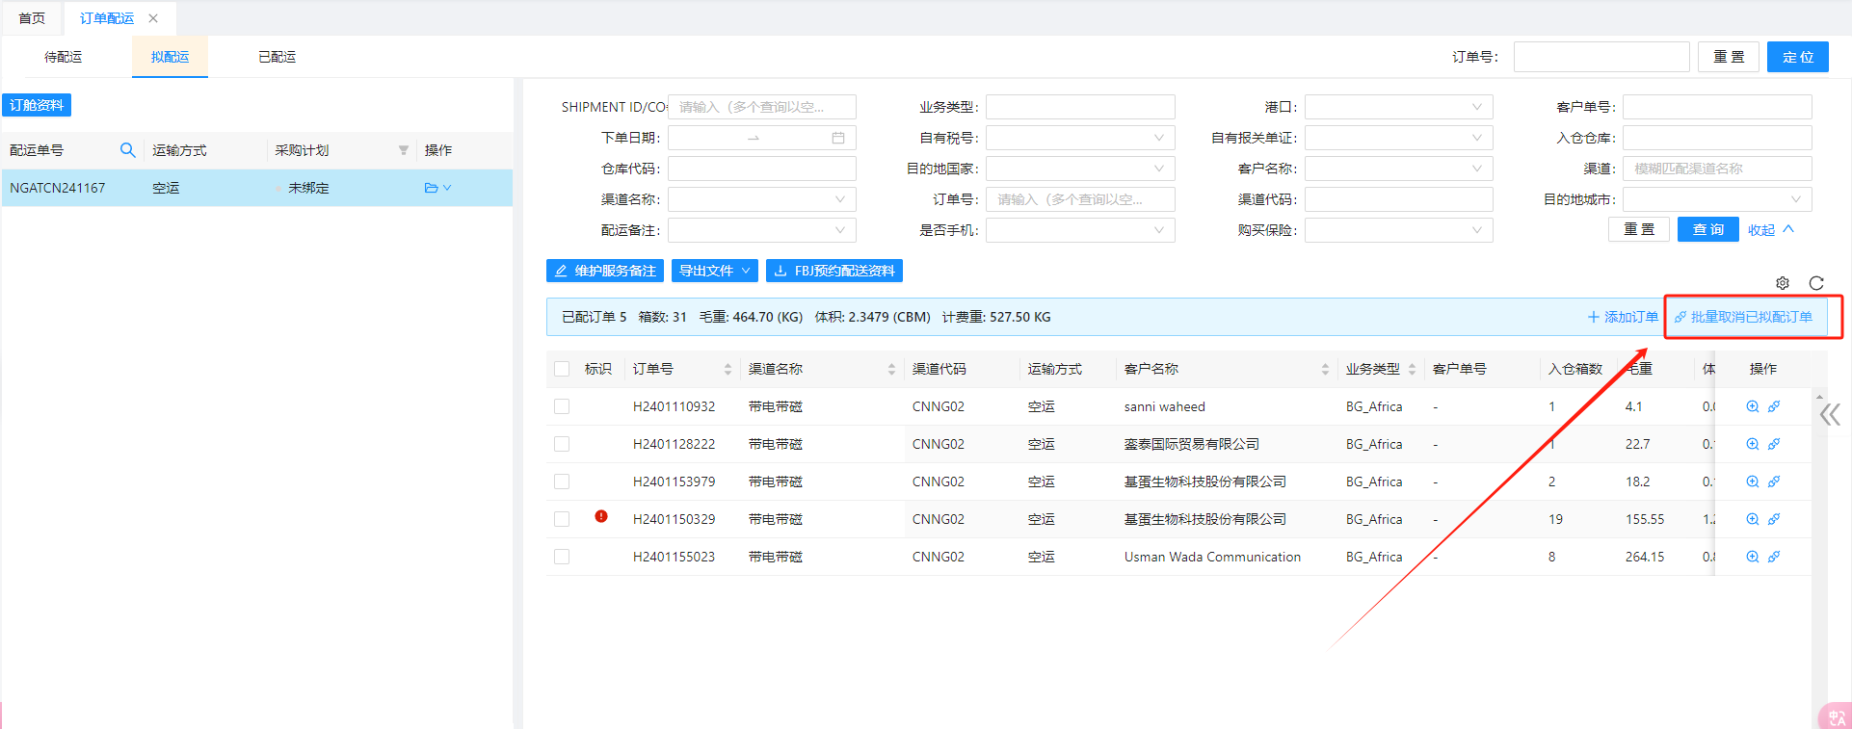Open the 目的地国家 dropdown
1852x729 pixels.
pos(1079,169)
